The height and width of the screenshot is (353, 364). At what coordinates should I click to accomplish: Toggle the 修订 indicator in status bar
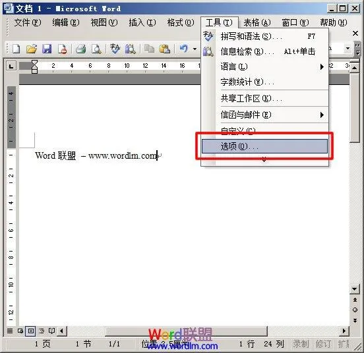click(x=323, y=344)
